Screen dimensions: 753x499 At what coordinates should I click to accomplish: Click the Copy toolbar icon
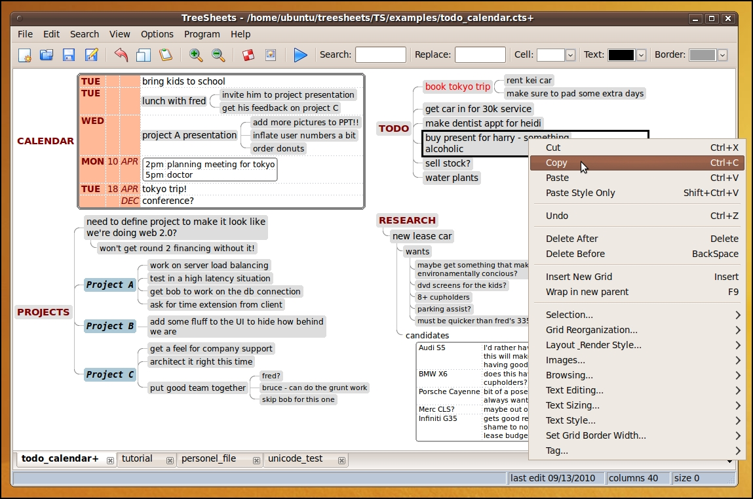[143, 55]
